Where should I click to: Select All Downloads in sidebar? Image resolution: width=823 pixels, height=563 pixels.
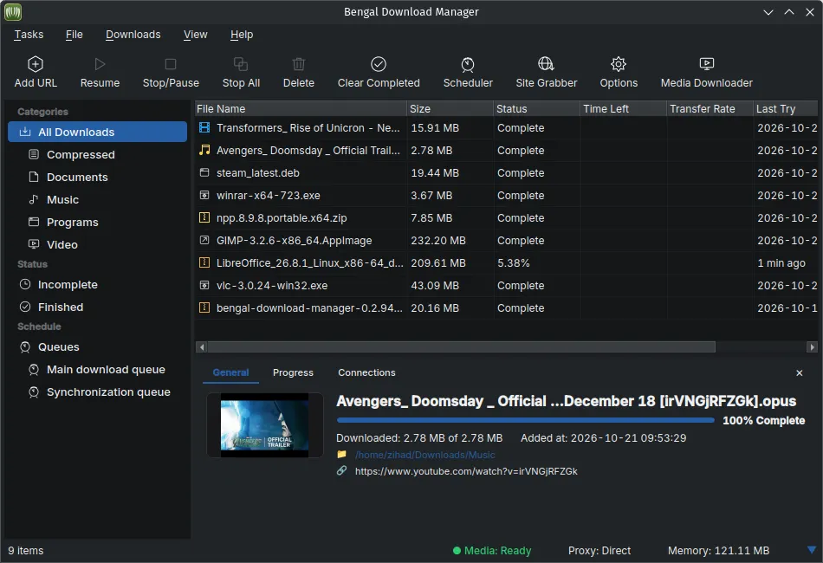(98, 132)
